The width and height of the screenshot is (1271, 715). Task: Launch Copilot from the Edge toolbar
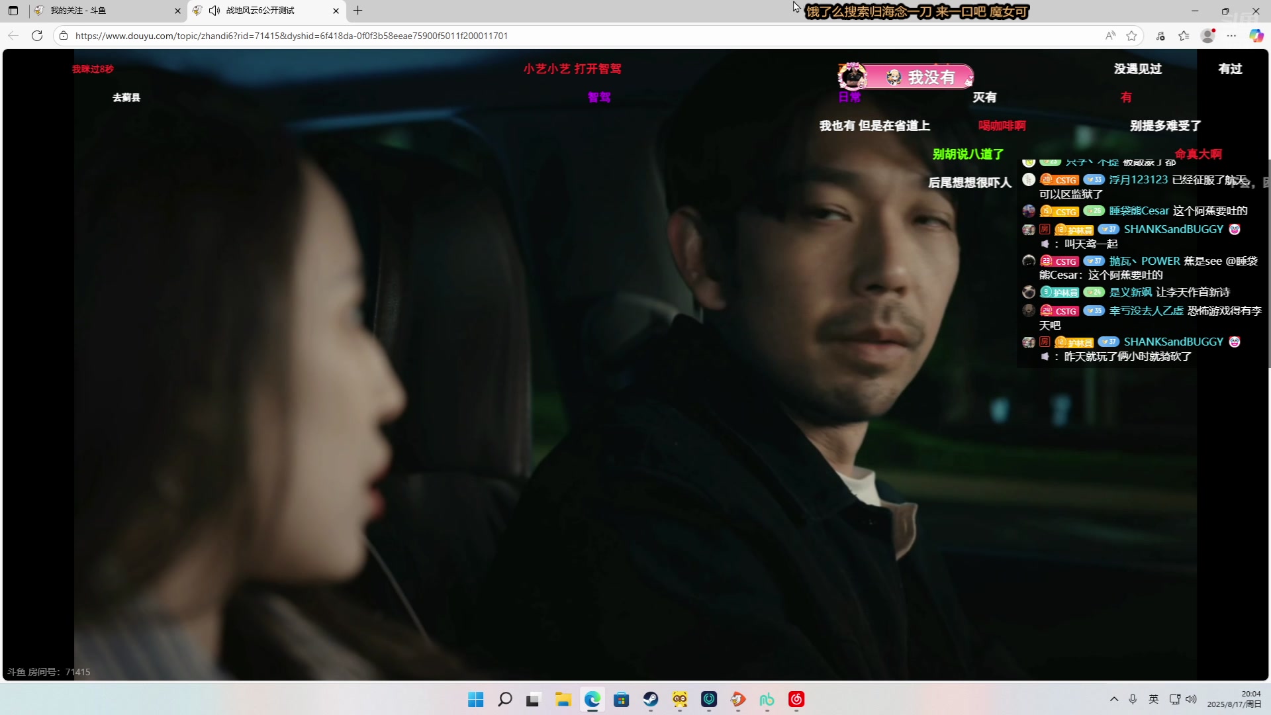point(1256,36)
